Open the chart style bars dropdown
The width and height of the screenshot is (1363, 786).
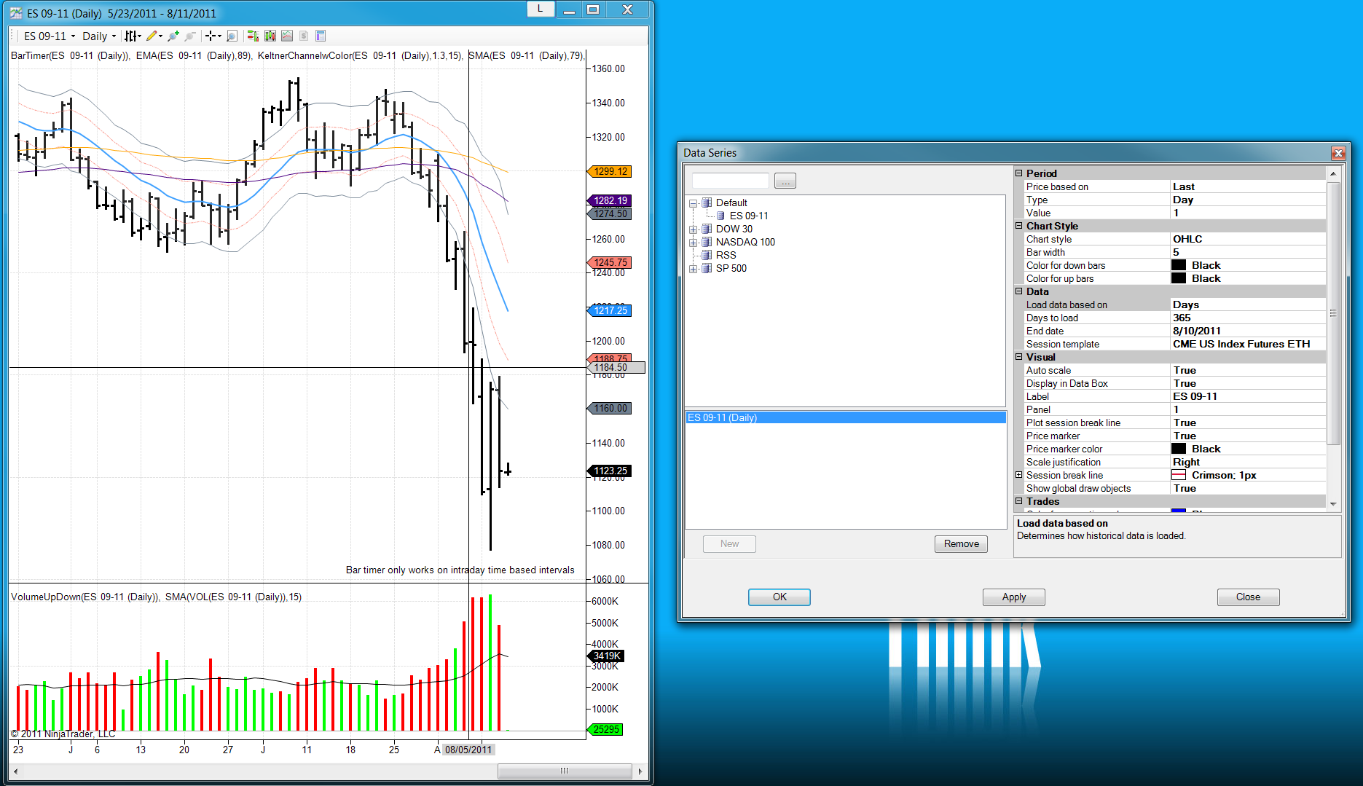pos(133,36)
